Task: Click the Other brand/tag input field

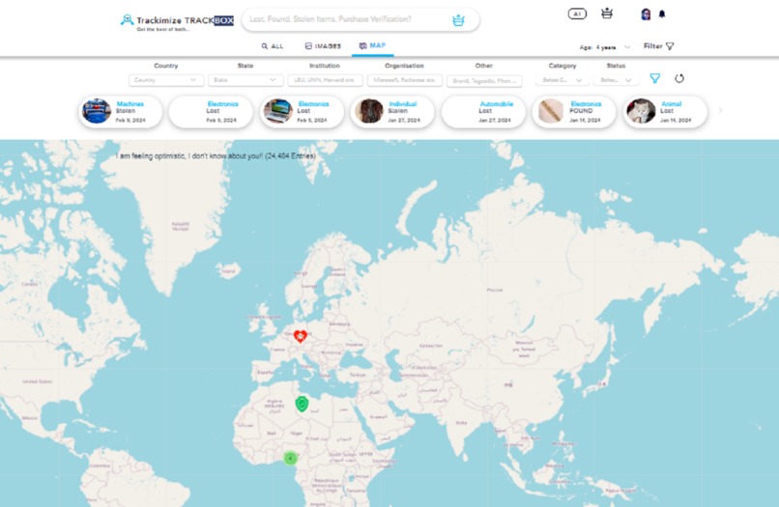Action: click(484, 80)
